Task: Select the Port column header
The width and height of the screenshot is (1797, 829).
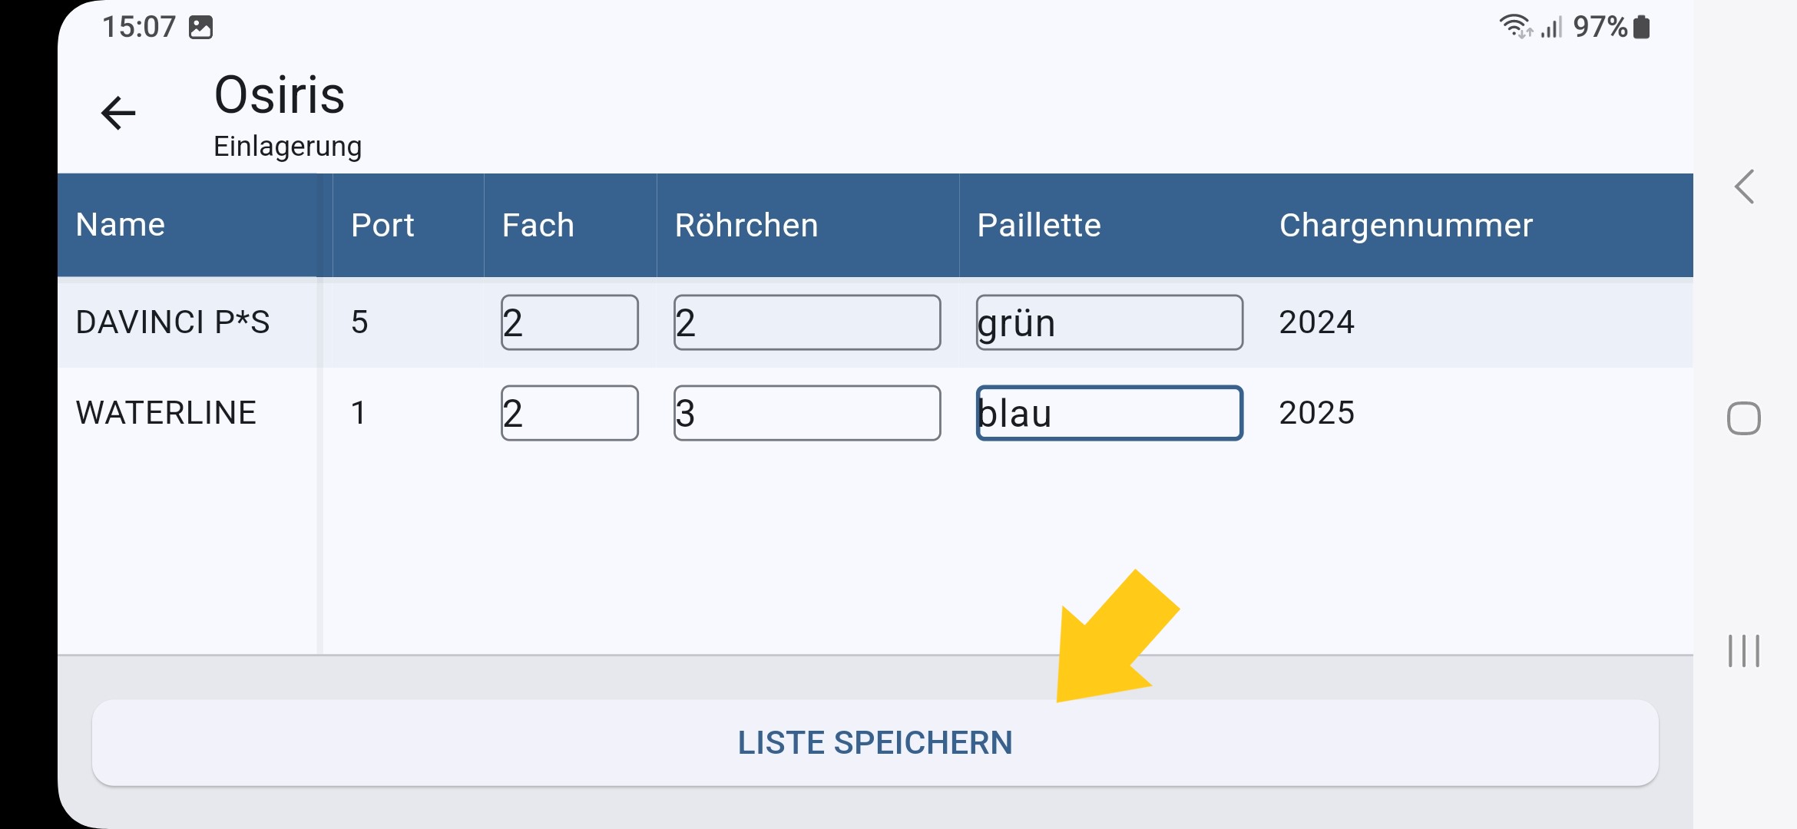Action: pyautogui.click(x=382, y=225)
